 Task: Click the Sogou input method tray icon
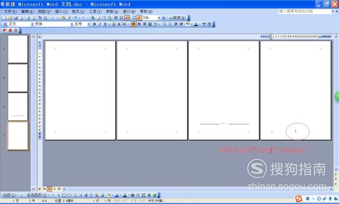[298, 199]
